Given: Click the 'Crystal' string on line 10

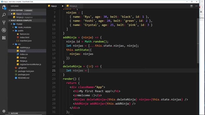Looking at the screenshot, I should coord(91,25).
